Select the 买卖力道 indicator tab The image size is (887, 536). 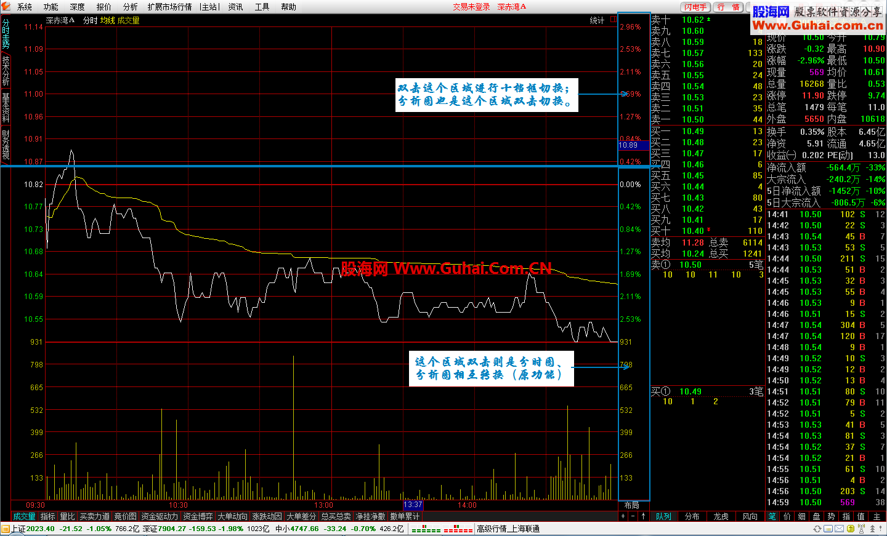[95, 516]
